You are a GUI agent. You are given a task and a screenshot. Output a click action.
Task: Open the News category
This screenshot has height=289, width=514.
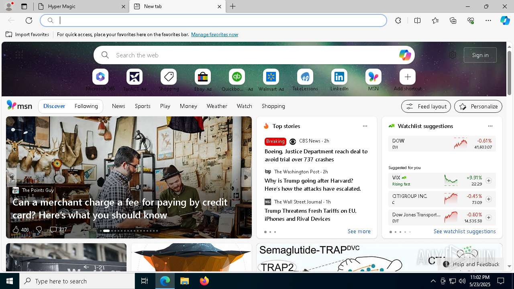click(x=118, y=106)
